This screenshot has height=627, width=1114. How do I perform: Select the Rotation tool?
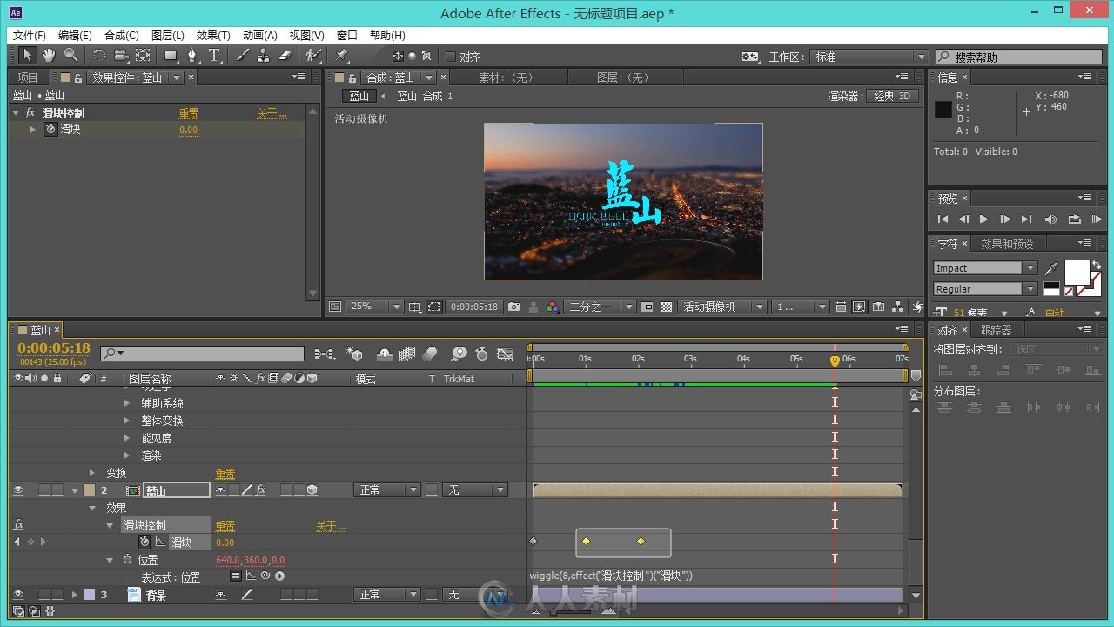coord(99,56)
